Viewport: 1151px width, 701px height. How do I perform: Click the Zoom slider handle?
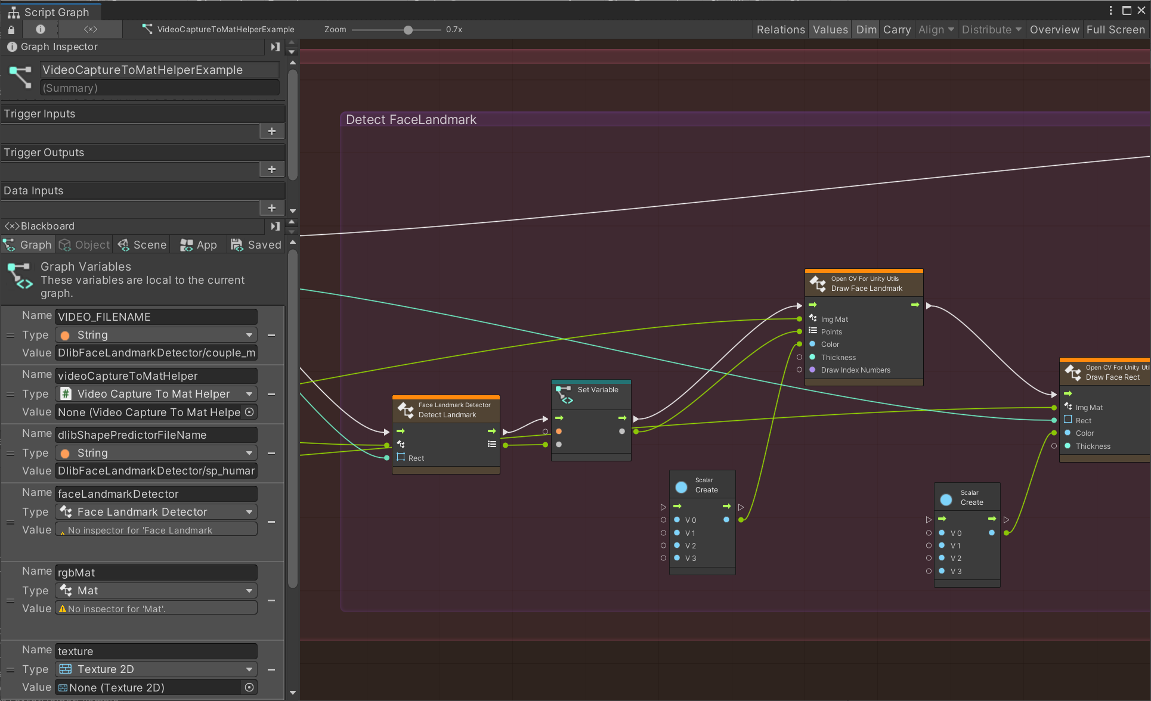click(x=408, y=30)
